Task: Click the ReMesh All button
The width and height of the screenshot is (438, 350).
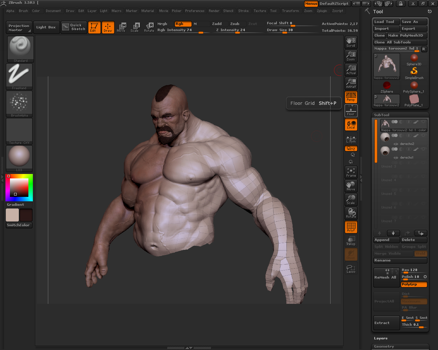Action: [x=387, y=277]
